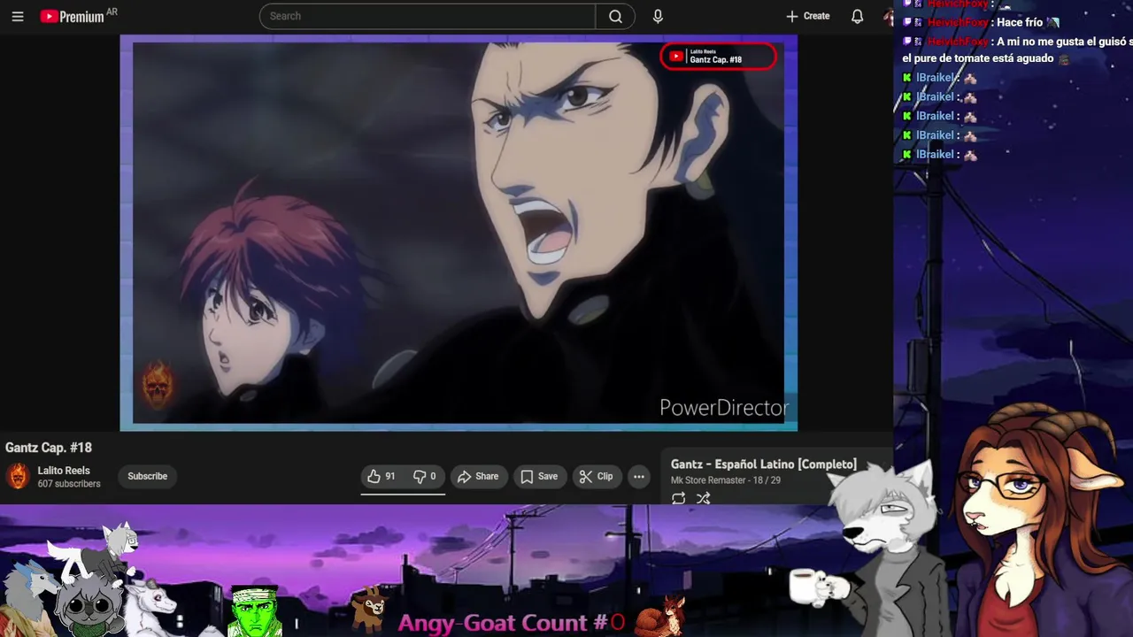Click the first IBraikel chat username
The height and width of the screenshot is (637, 1133).
[935, 78]
